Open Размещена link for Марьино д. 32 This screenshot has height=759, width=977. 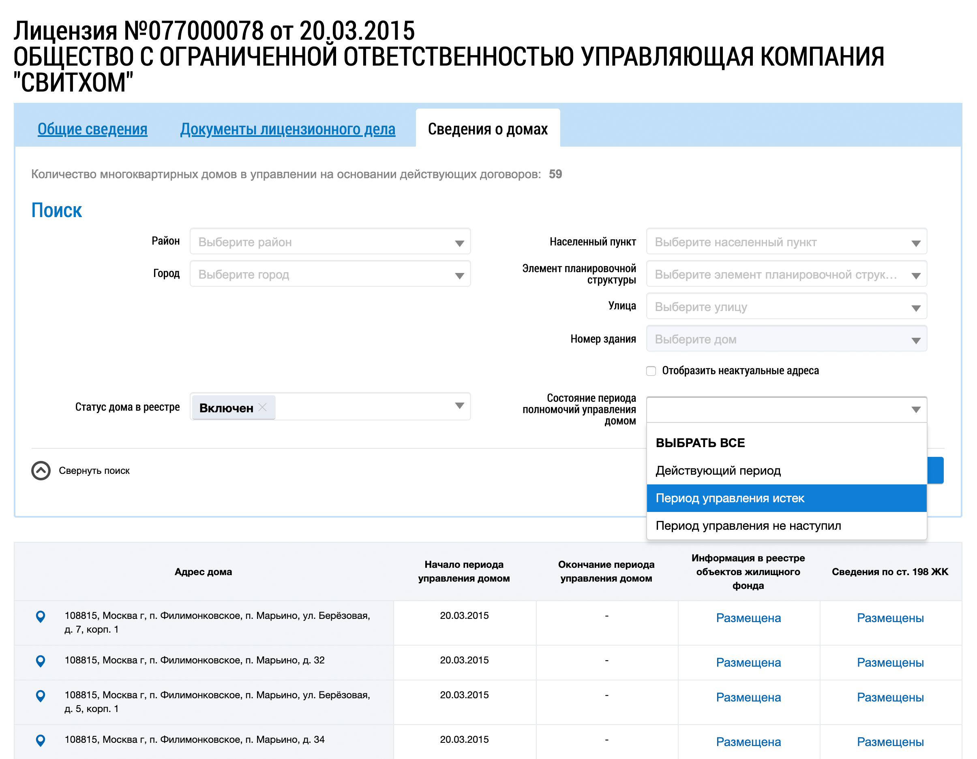click(748, 663)
